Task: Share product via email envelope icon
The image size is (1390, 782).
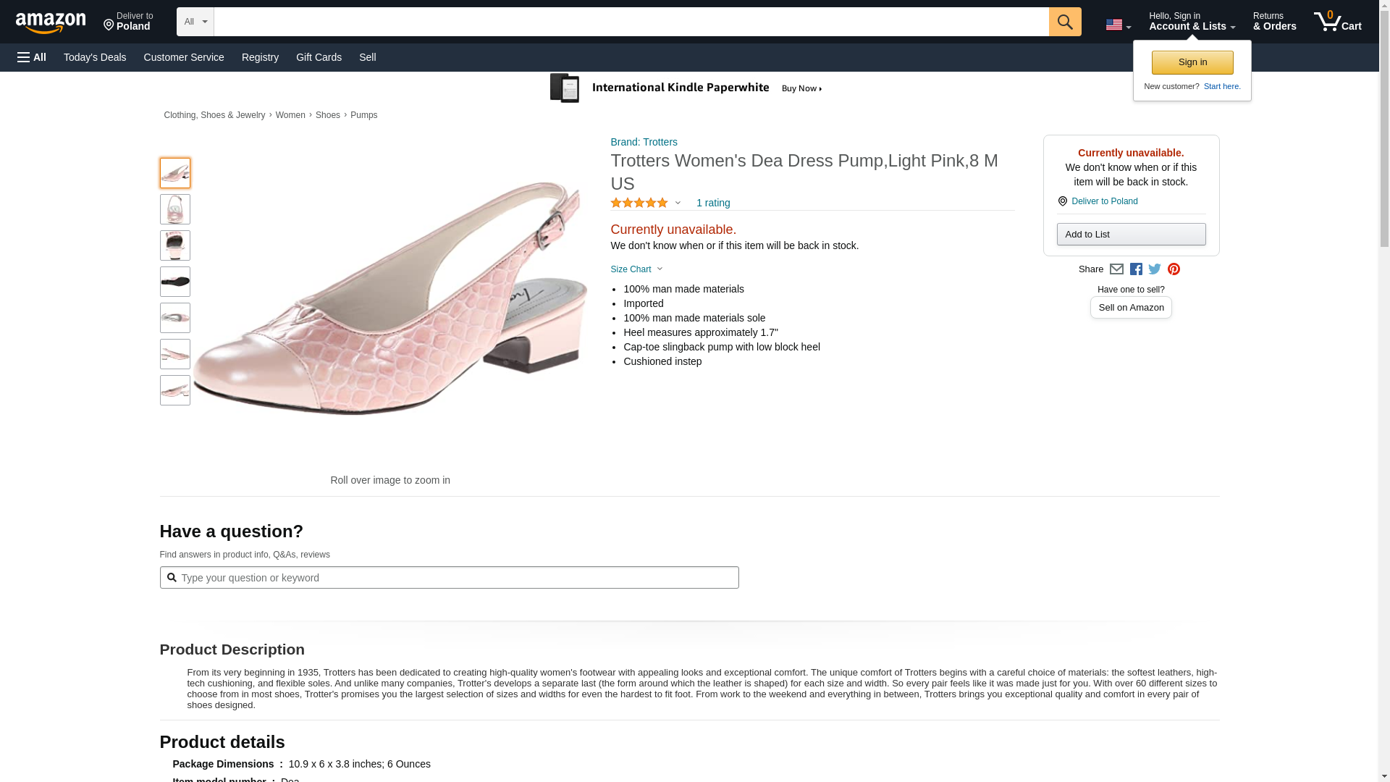Action: [x=1116, y=269]
